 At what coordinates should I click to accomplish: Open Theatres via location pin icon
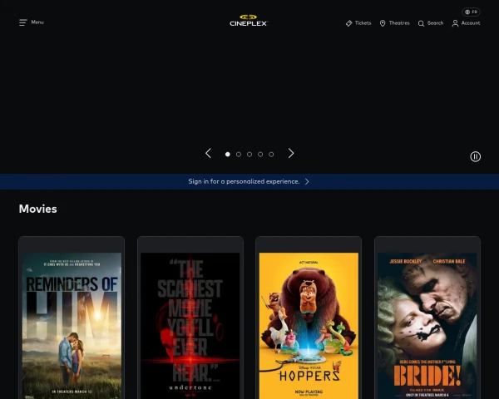[383, 23]
